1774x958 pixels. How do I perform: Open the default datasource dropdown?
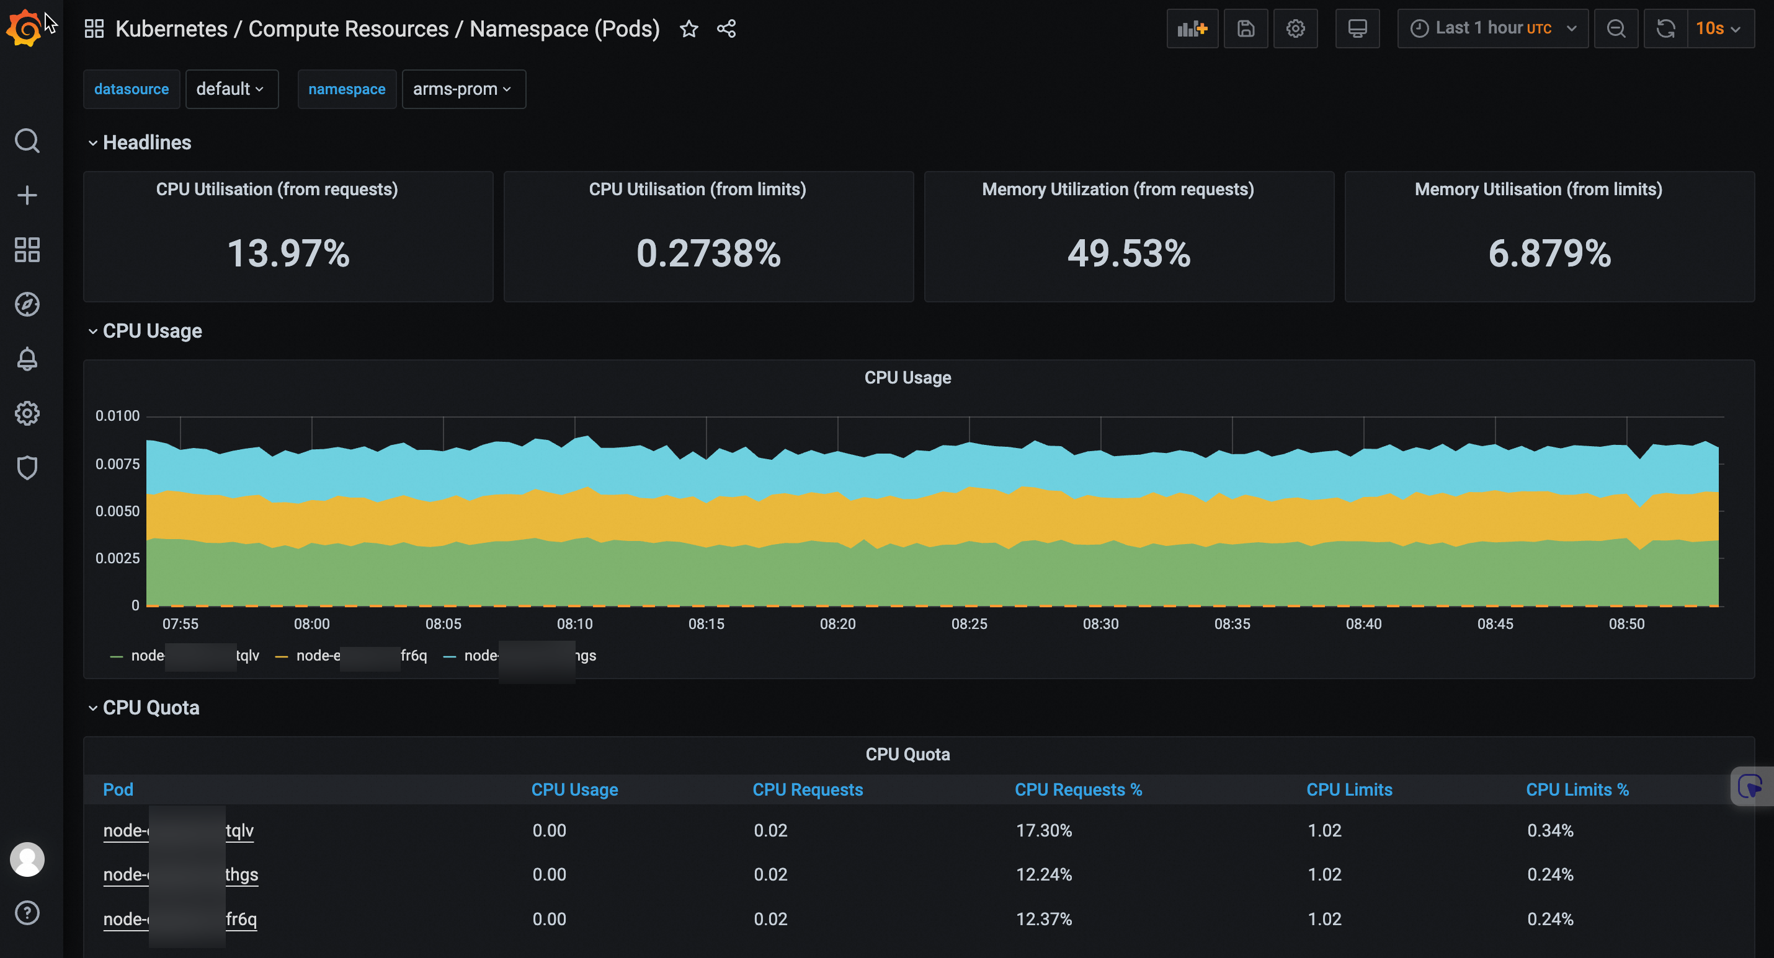(231, 89)
